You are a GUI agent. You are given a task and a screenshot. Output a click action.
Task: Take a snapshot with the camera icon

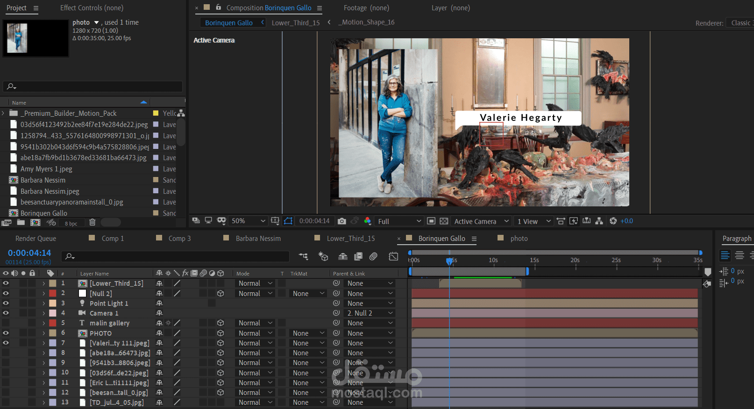342,221
